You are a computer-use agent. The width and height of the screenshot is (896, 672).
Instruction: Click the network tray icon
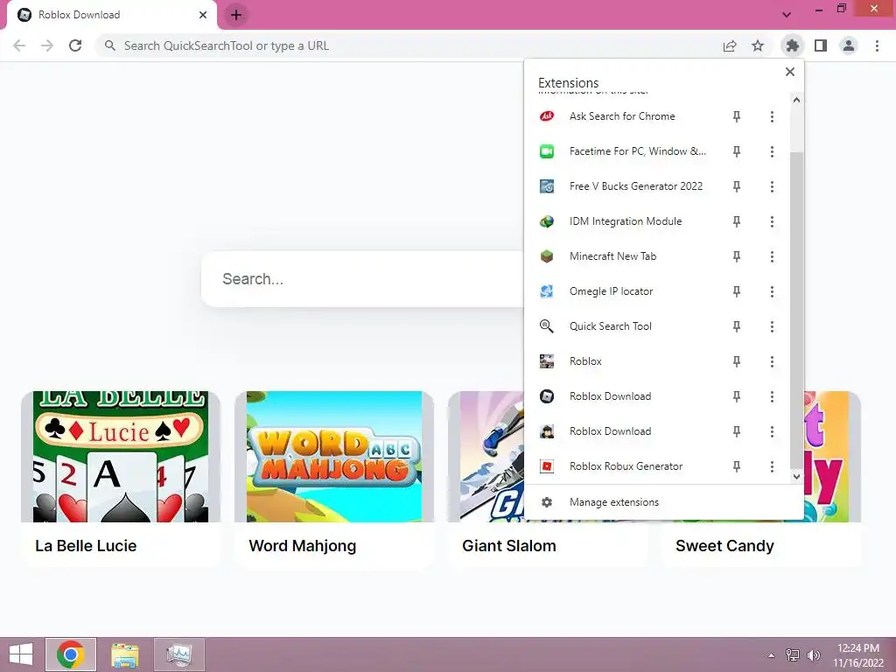coord(793,654)
